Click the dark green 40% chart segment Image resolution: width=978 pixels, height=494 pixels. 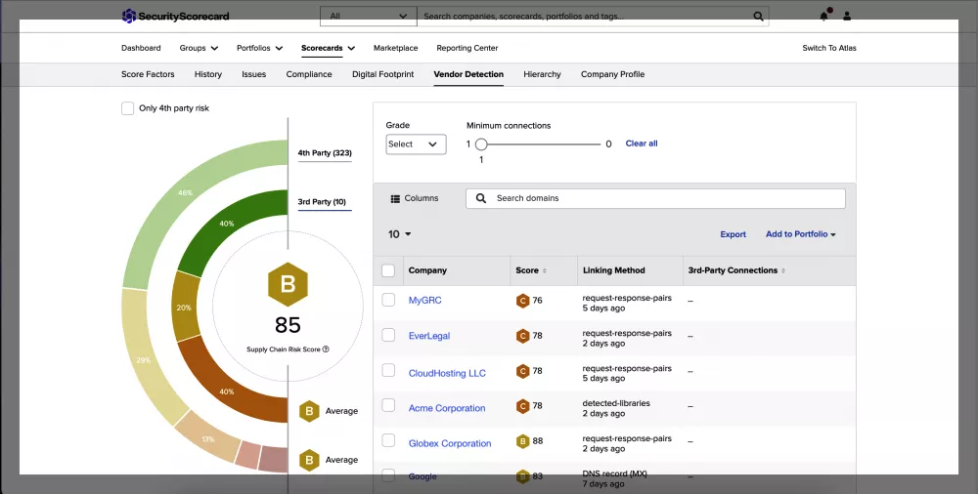pos(229,224)
